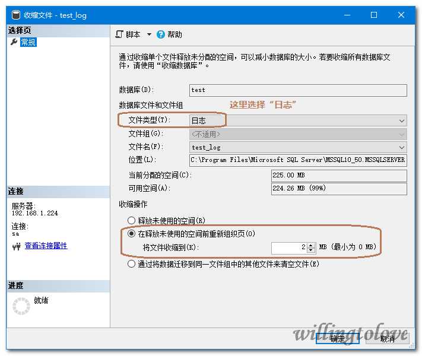Viewport: 422px width, 356px height.
Task: Click the 就绪 progress spinner icon
Action: click(21, 306)
